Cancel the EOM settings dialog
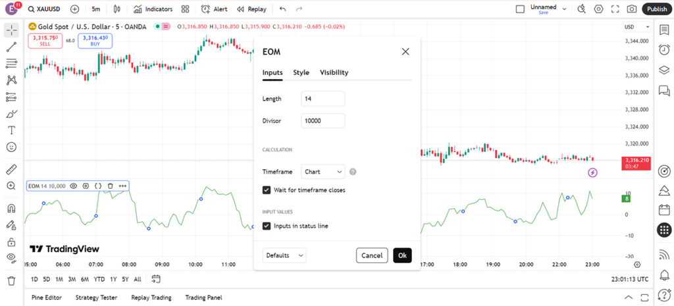The width and height of the screenshot is (674, 306). coord(372,255)
